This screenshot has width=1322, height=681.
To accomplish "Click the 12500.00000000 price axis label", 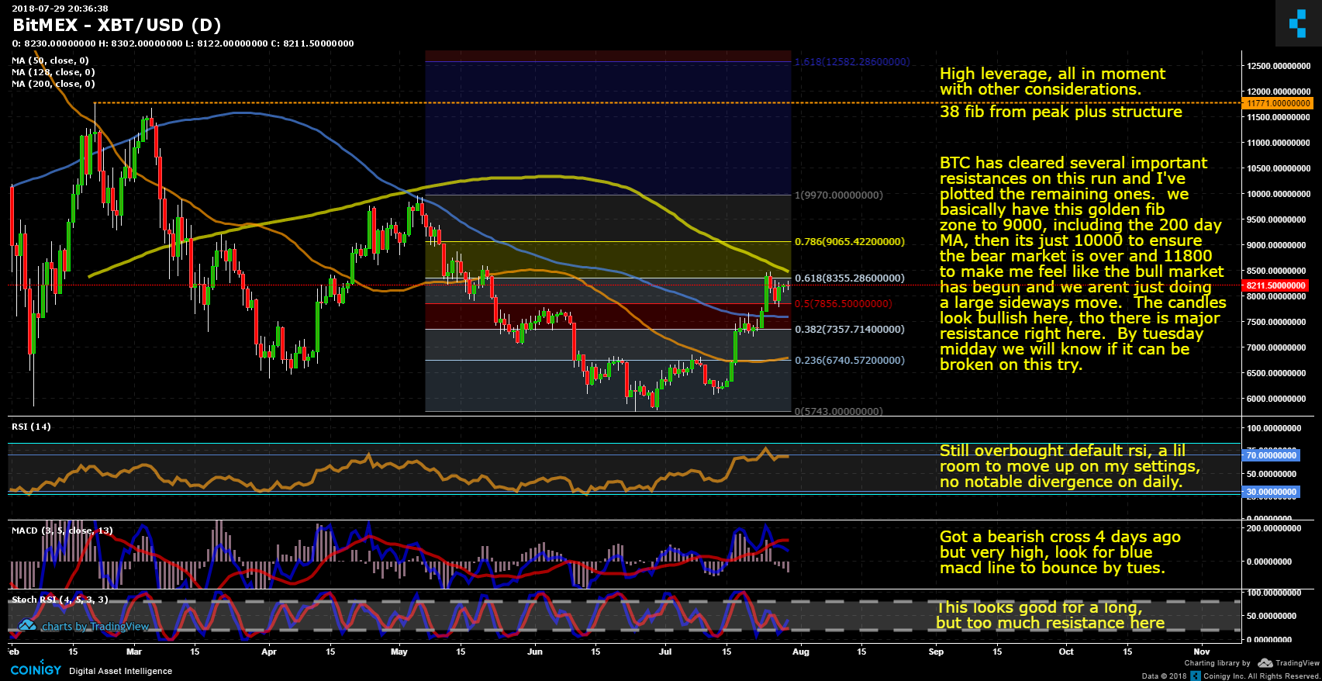I will click(1279, 66).
